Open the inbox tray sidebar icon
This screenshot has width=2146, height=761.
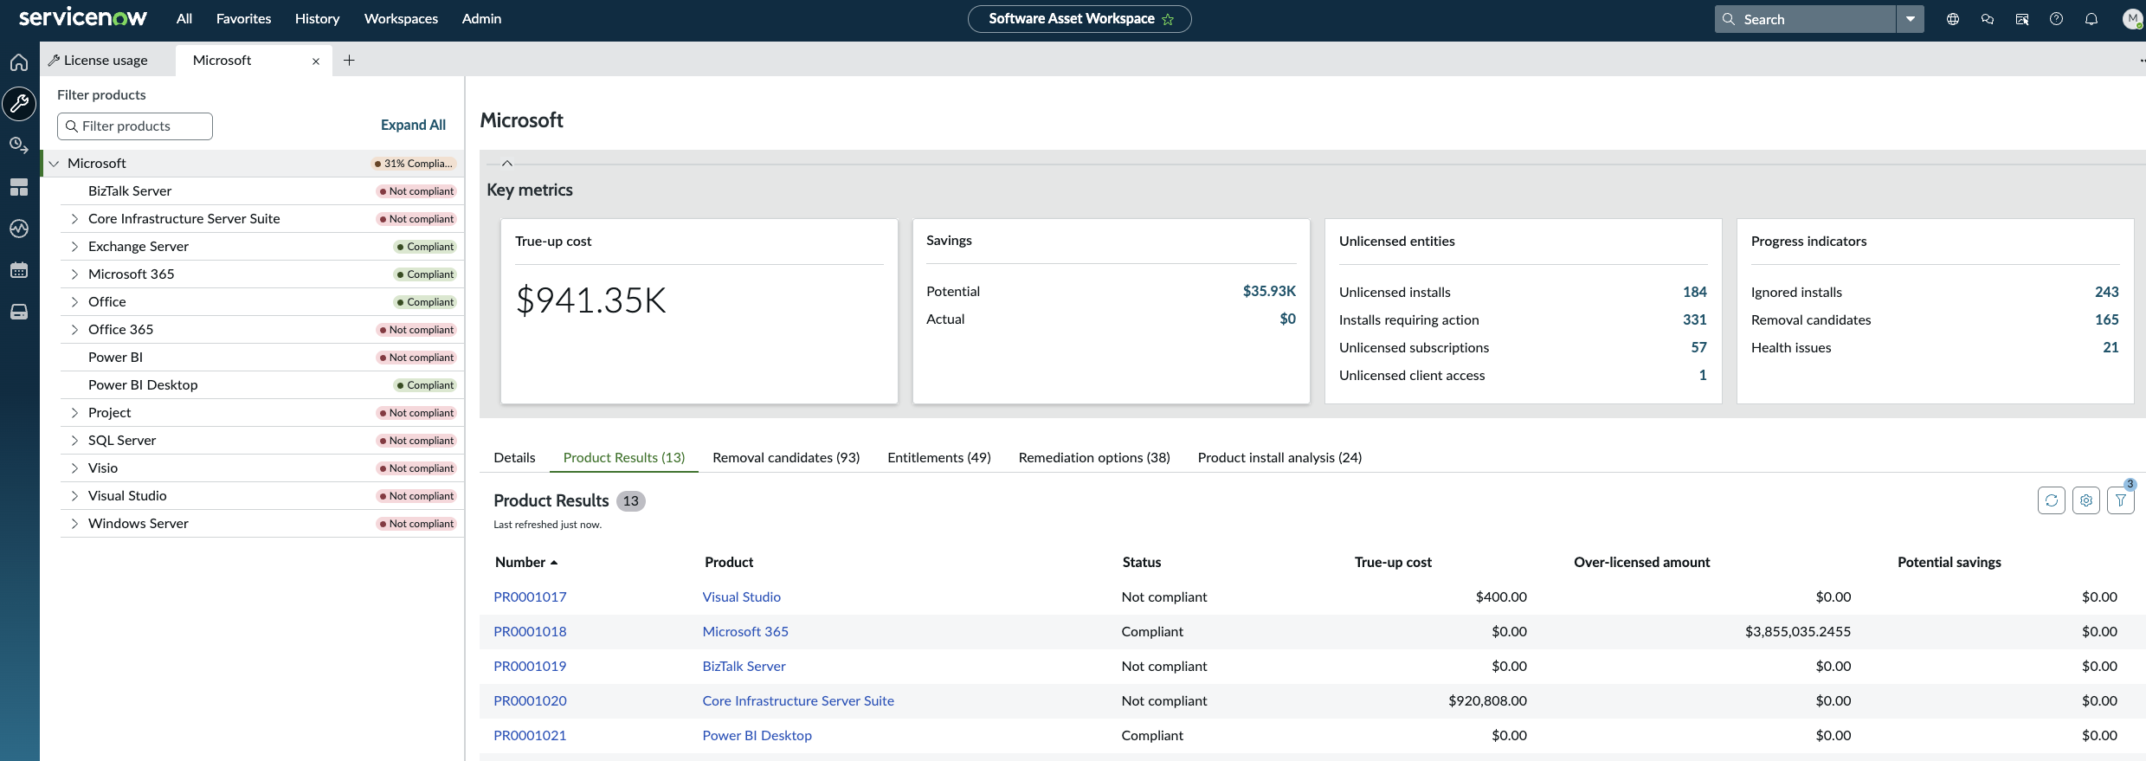[x=19, y=312]
